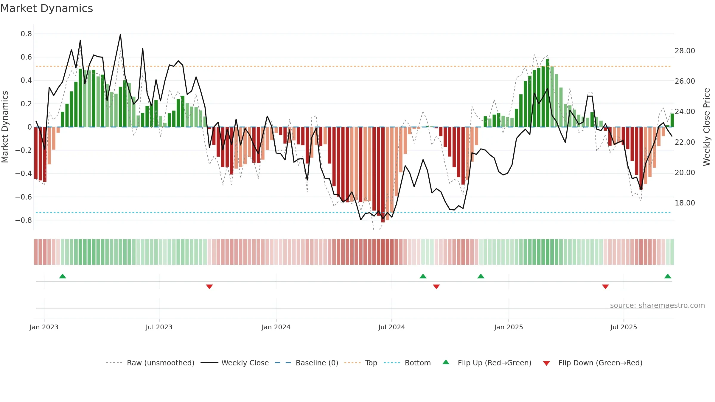Select the flip-down marker before Jul 2025
The image size is (715, 402).
tap(605, 286)
